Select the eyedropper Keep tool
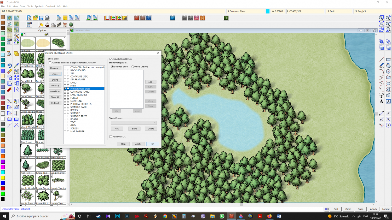 pyautogui.click(x=16, y=66)
